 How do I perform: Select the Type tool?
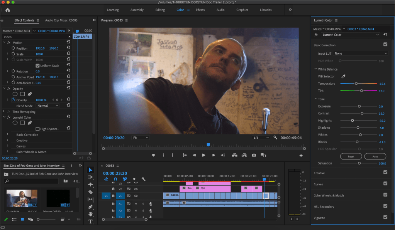(90, 222)
